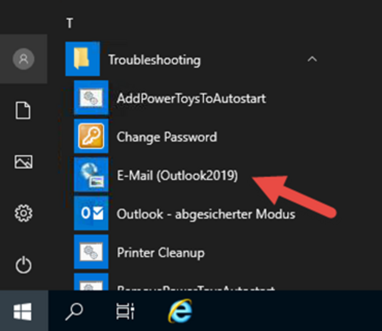Click the Change Password key icon
The width and height of the screenshot is (382, 331).
[91, 136]
